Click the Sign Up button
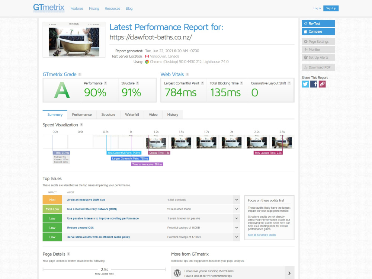Viewport: 372px width, 279px height. (331, 8)
